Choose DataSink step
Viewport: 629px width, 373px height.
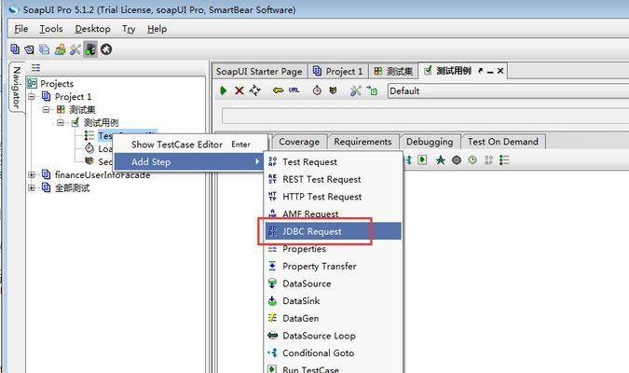[x=334, y=300]
